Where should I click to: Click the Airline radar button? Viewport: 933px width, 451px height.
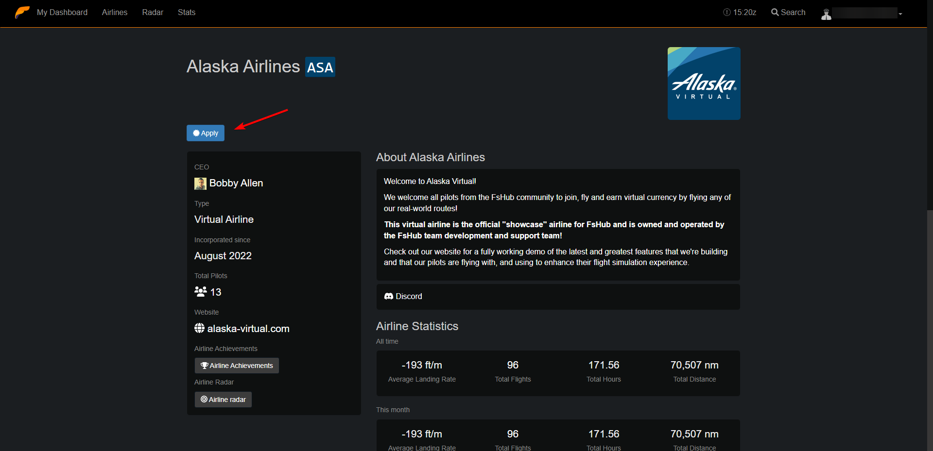pyautogui.click(x=223, y=400)
